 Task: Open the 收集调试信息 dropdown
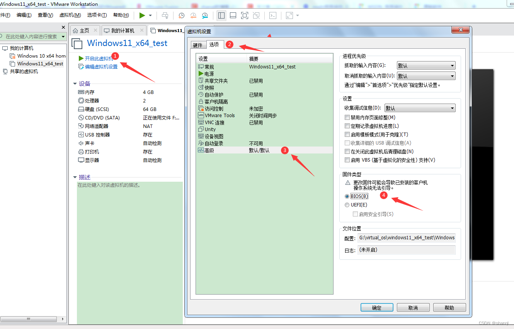(x=420, y=108)
